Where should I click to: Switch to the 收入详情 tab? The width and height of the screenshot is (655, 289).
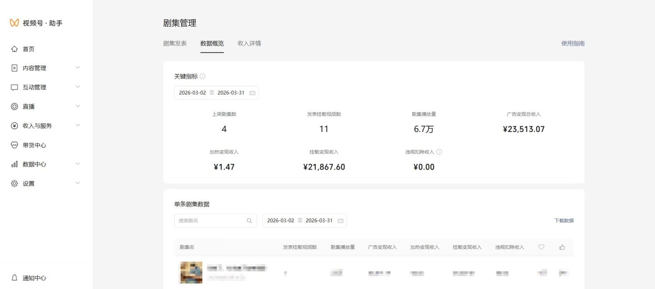[250, 43]
